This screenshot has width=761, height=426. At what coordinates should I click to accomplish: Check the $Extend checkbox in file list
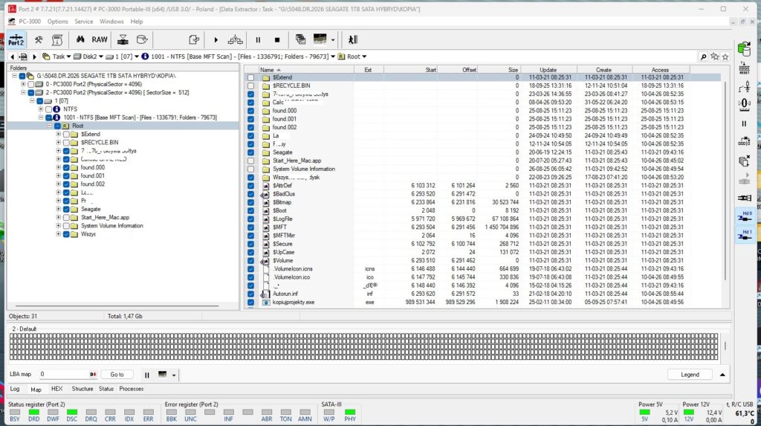[x=251, y=77]
